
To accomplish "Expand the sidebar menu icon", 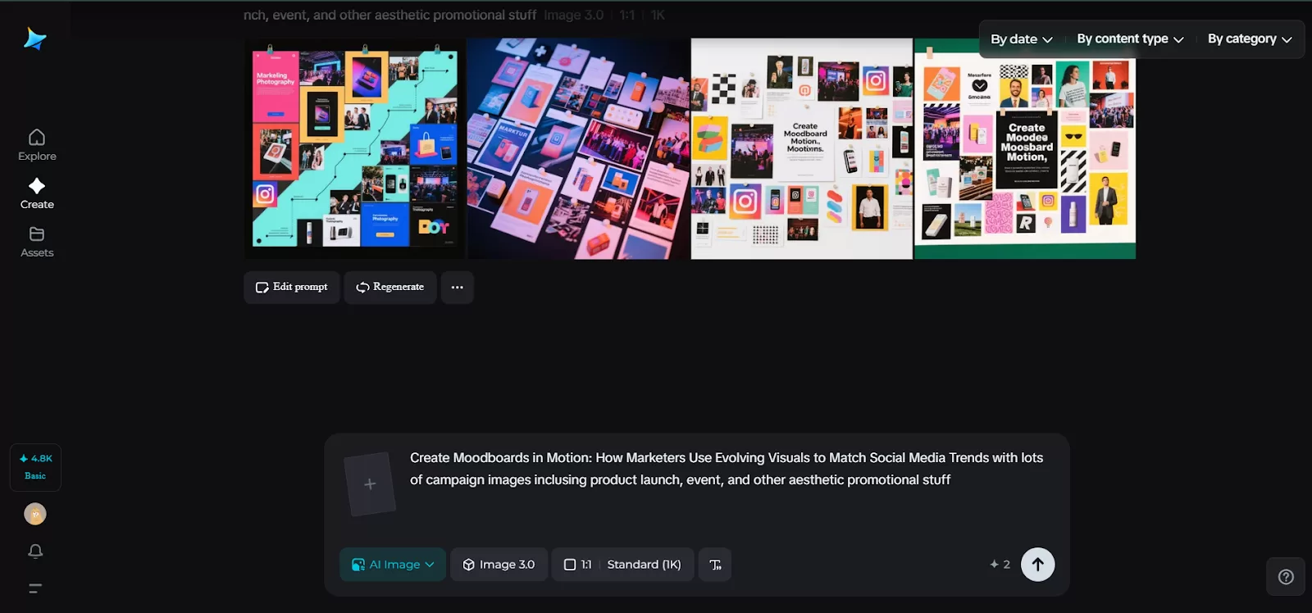I will click(x=35, y=588).
